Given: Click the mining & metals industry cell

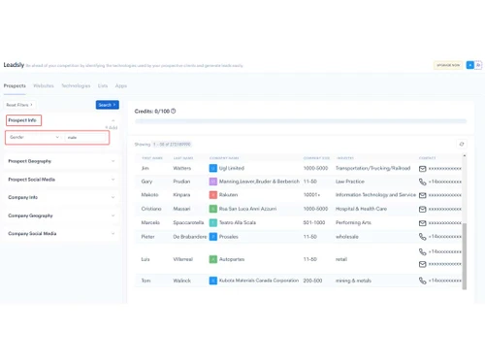Looking at the screenshot, I should tap(353, 281).
